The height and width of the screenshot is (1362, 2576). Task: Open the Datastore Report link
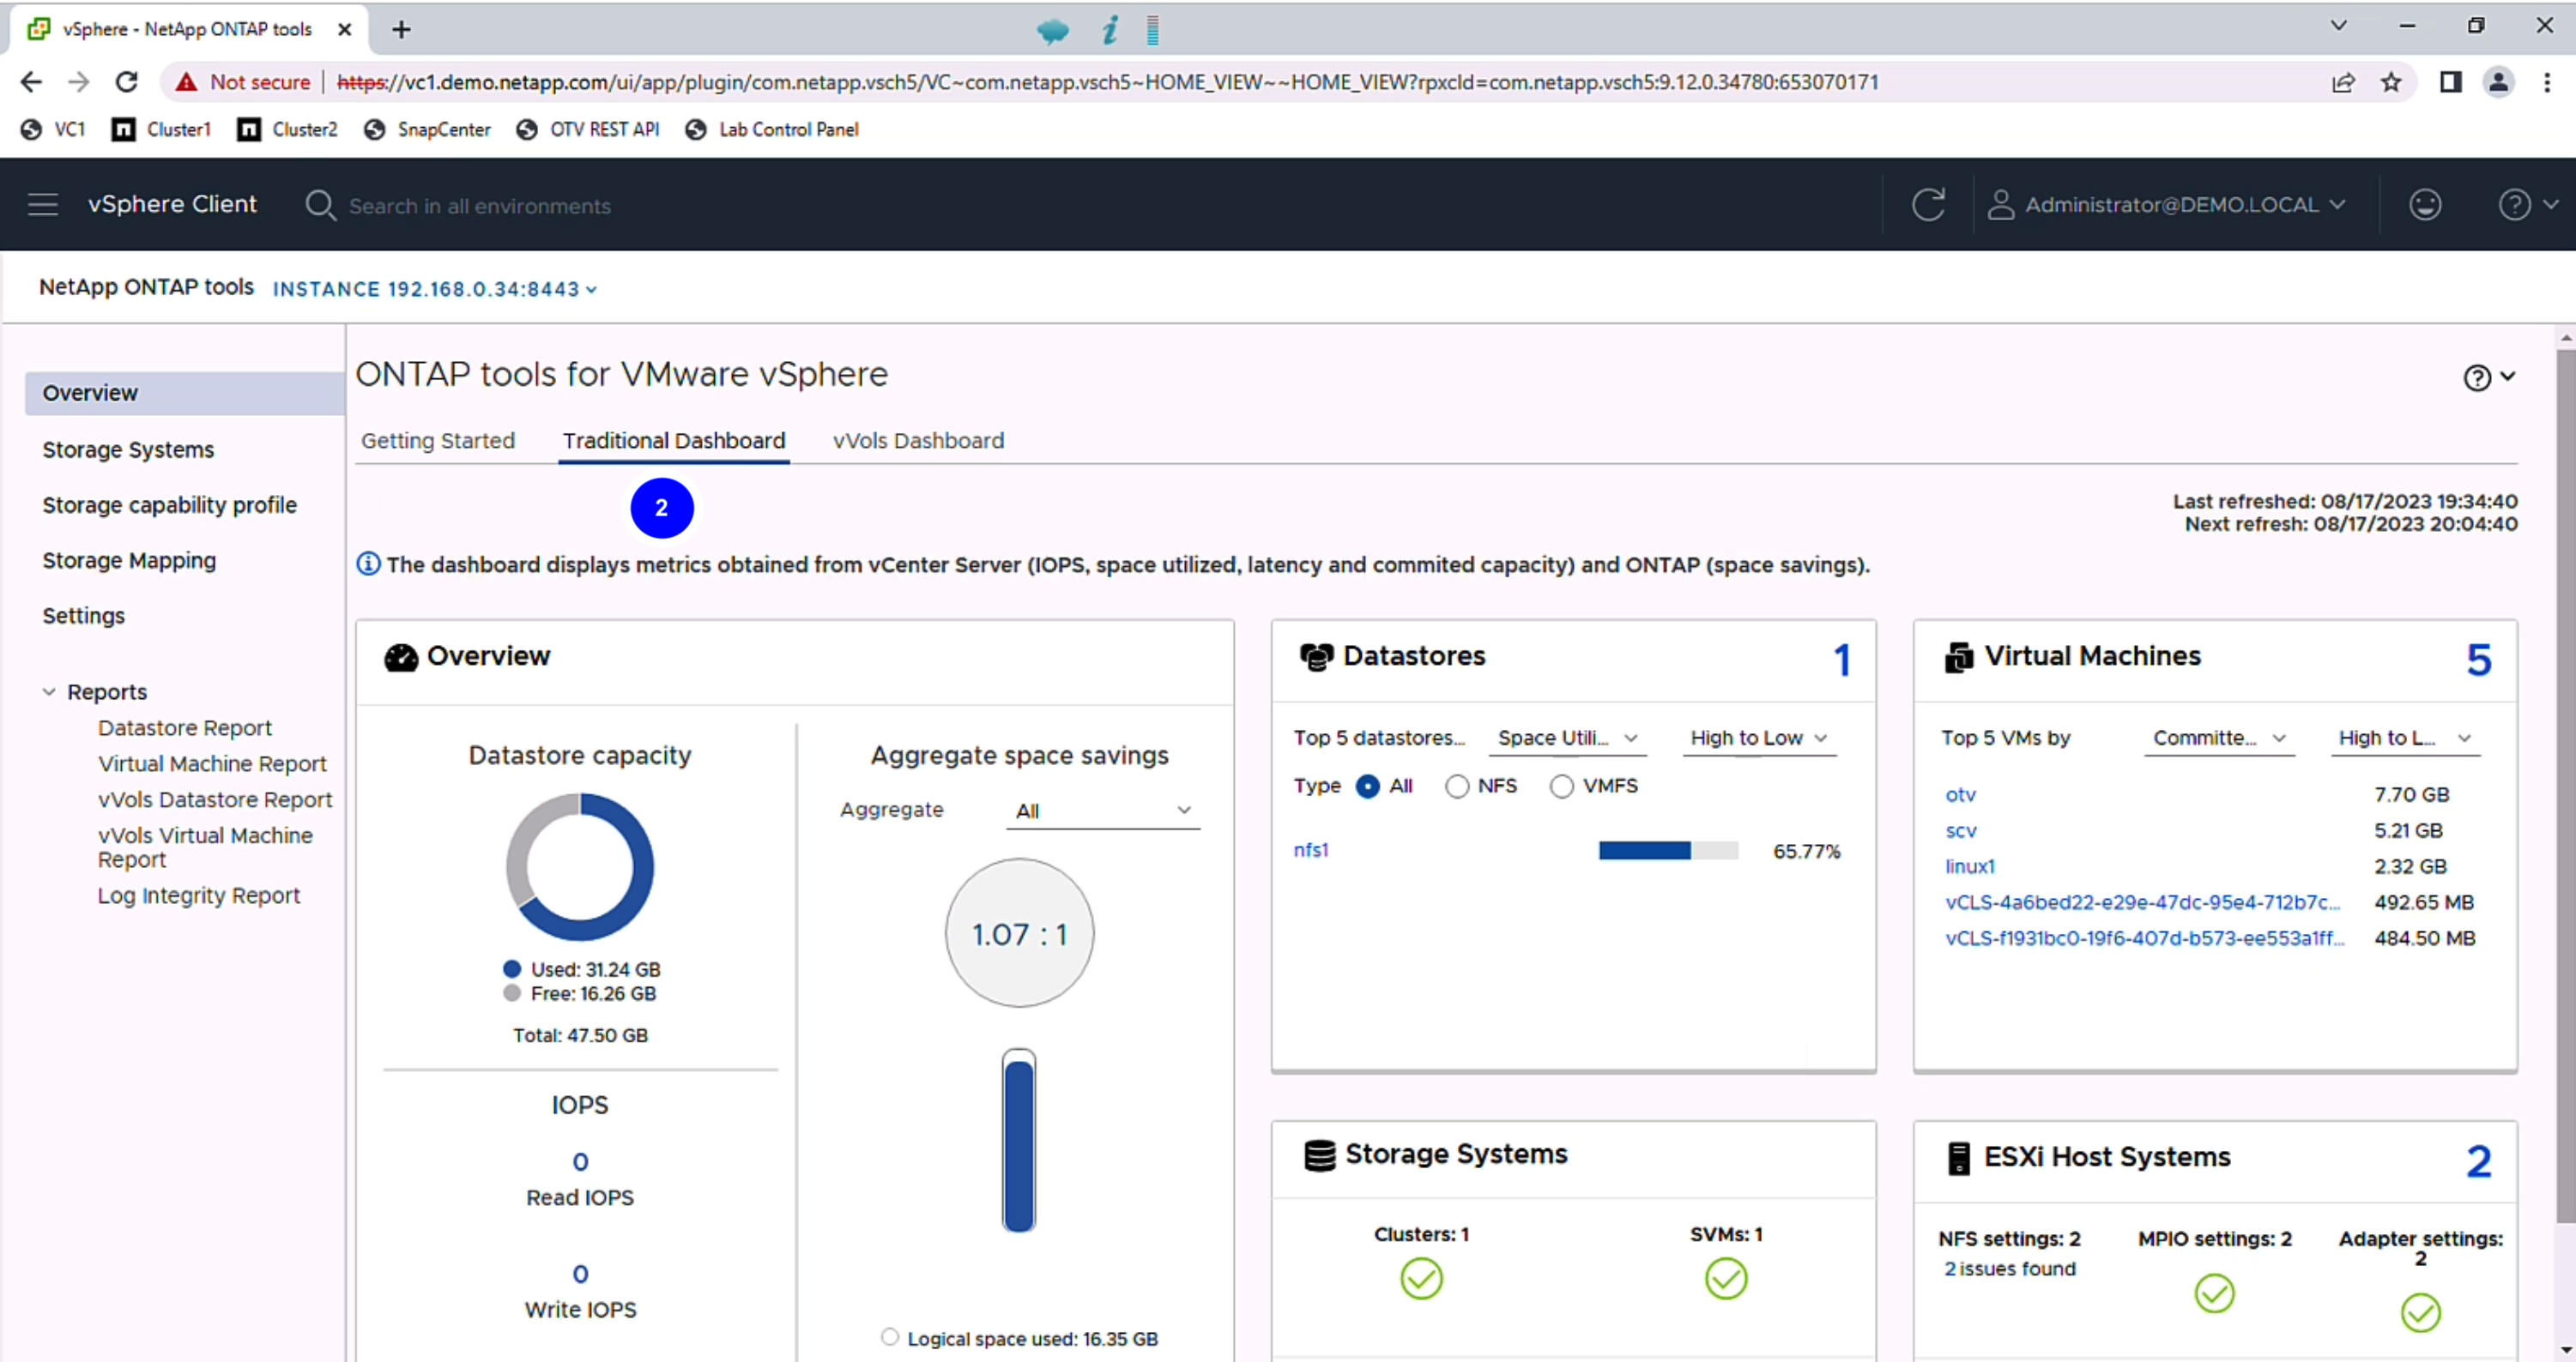pos(185,727)
